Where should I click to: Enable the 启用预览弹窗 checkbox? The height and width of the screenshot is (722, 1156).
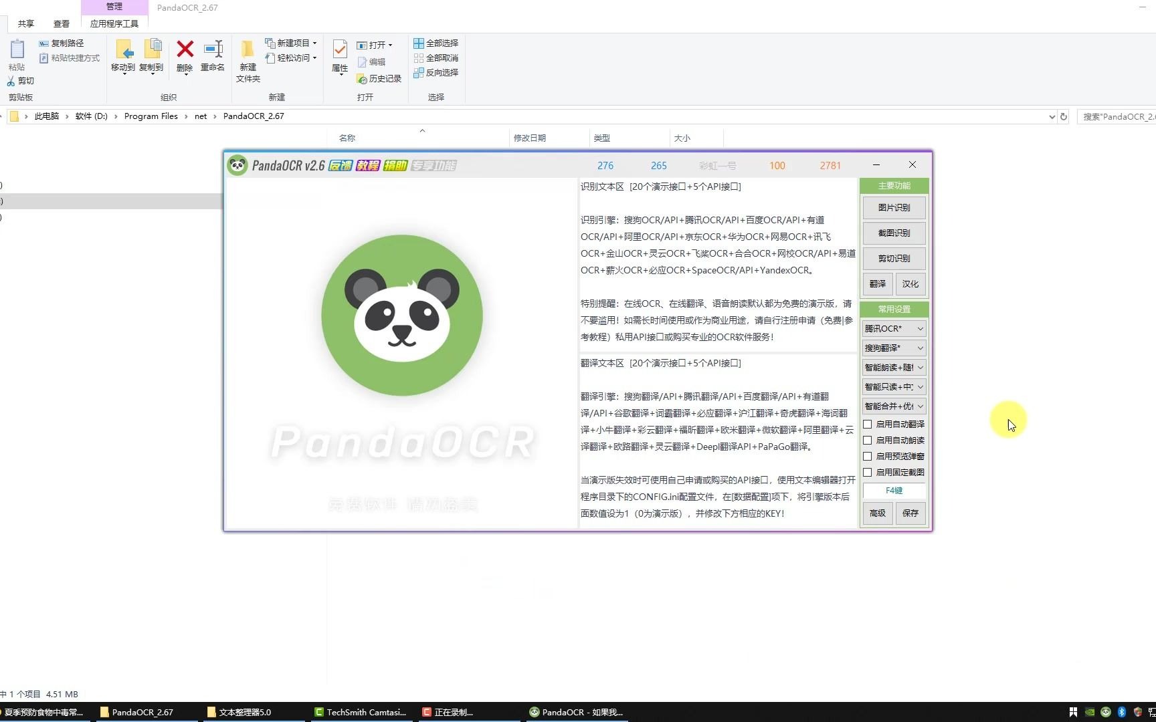tap(868, 457)
